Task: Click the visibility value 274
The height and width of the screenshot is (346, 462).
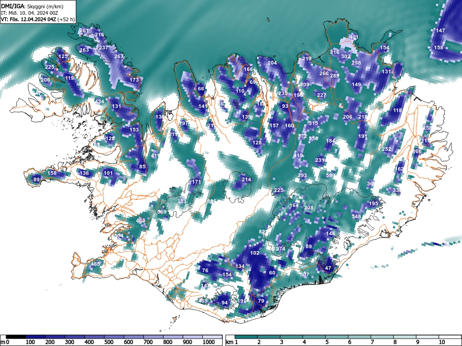Action: (x=280, y=249)
